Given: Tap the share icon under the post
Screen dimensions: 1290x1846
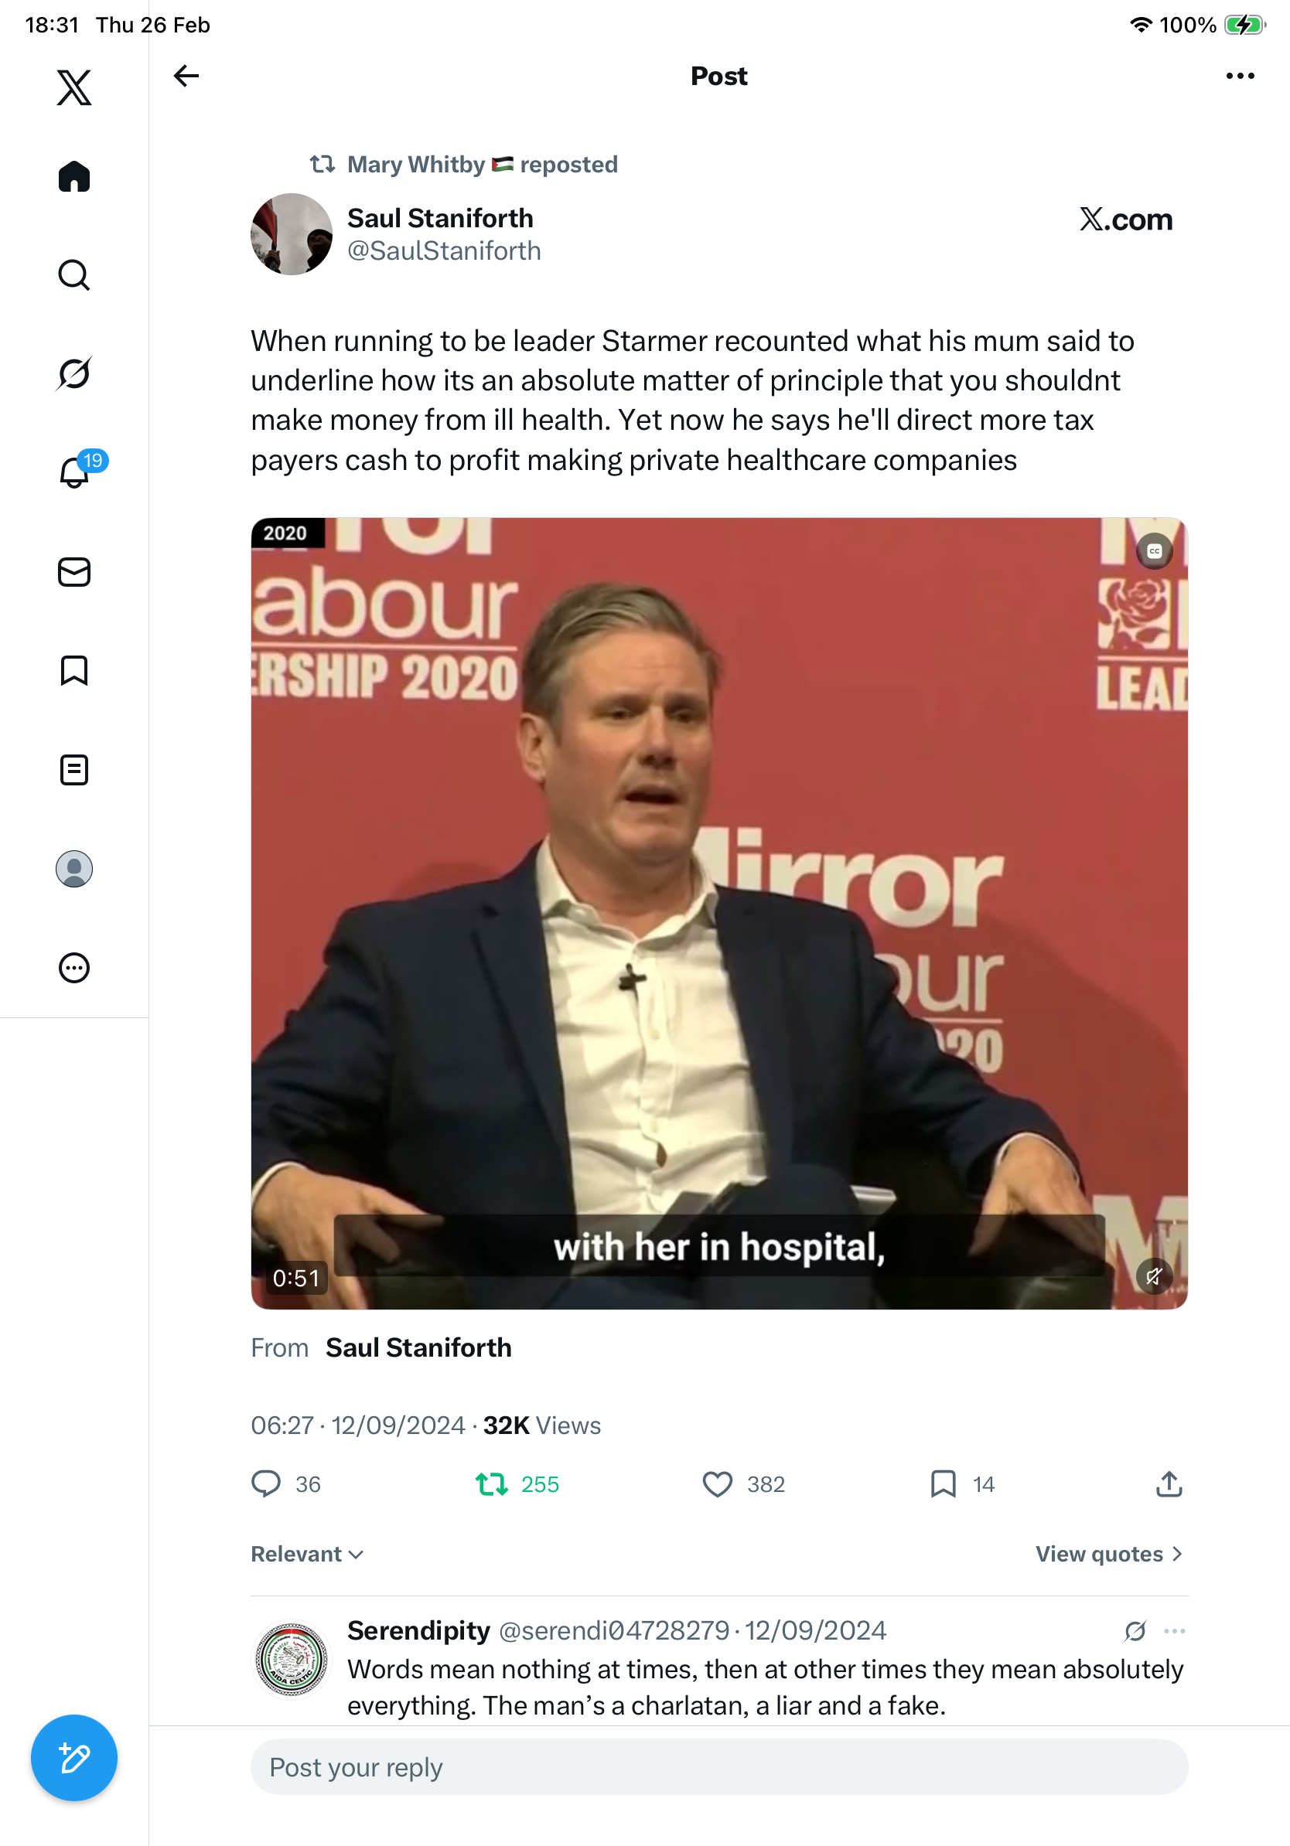Looking at the screenshot, I should [1169, 1484].
